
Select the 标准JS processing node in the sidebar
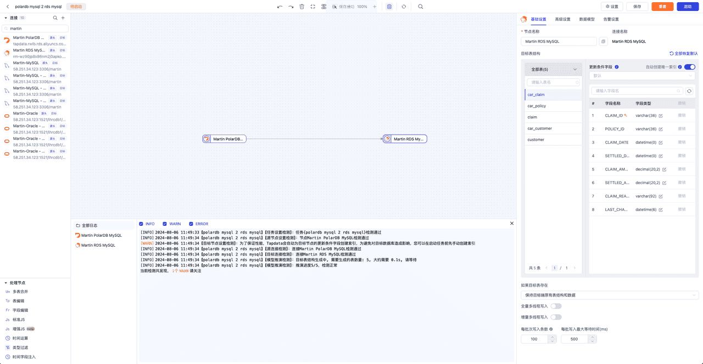point(20,320)
